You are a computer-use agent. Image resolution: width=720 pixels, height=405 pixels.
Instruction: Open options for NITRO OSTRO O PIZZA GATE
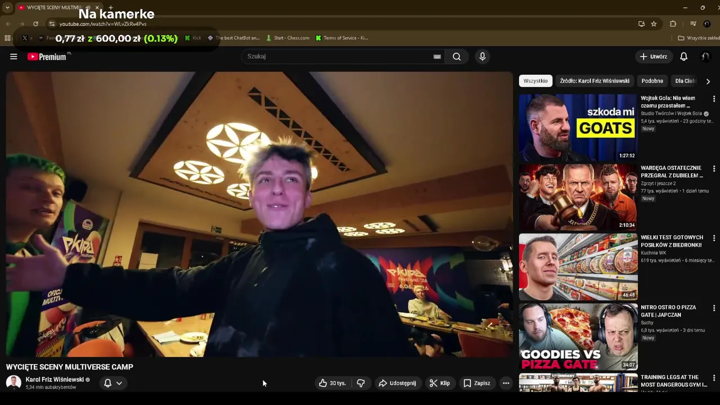tap(714, 308)
